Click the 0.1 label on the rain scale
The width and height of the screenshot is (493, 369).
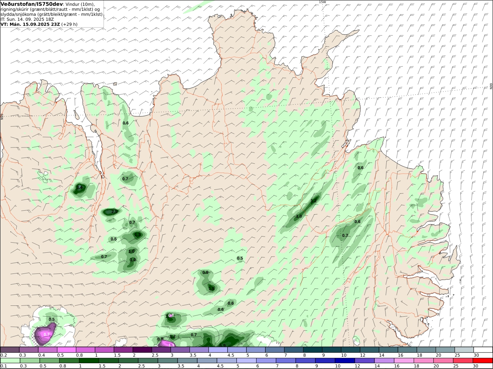click(x=3, y=366)
